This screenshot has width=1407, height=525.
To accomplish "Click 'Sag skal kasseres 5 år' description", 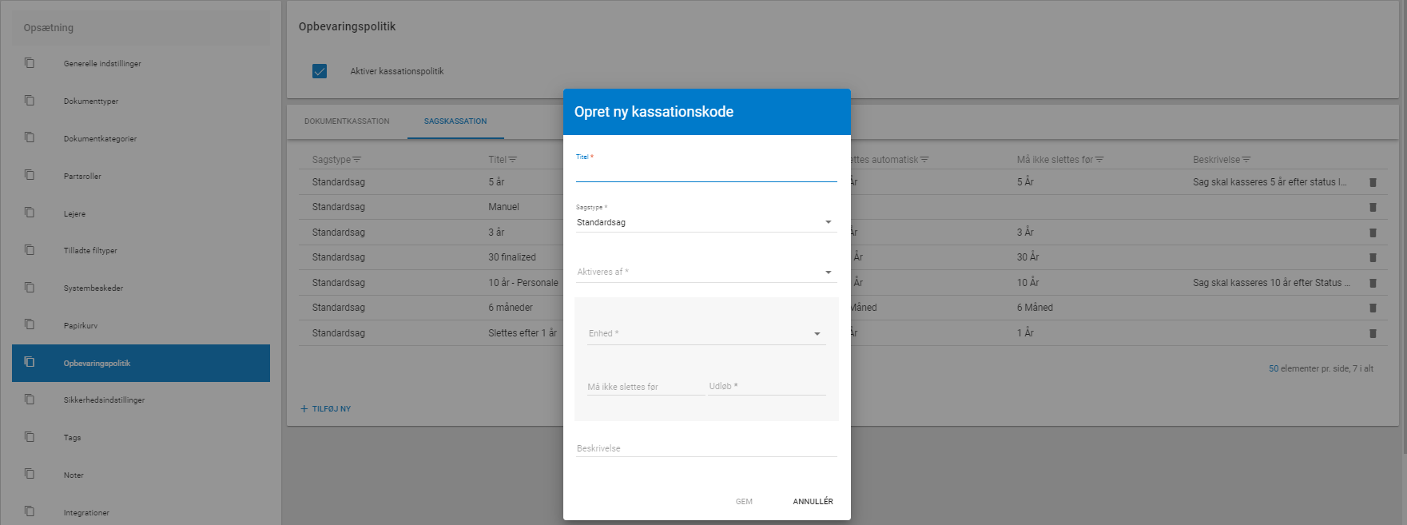I will pyautogui.click(x=1270, y=182).
